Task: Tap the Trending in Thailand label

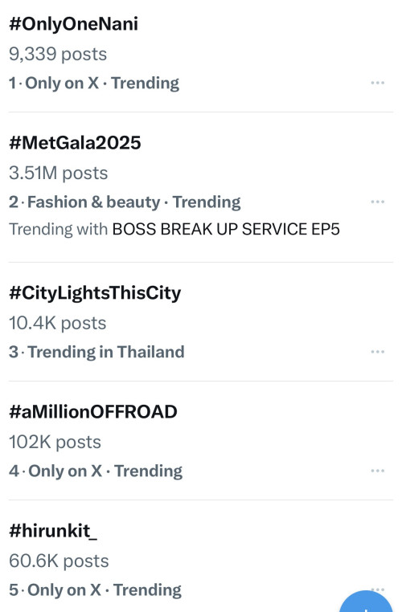Action: click(x=106, y=352)
